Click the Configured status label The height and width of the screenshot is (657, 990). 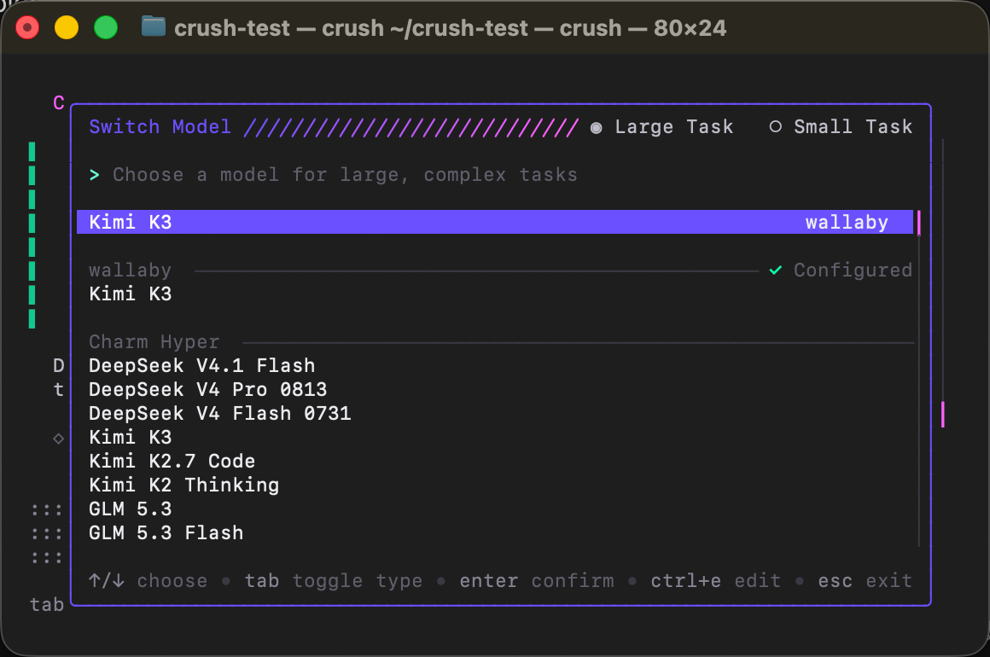pyautogui.click(x=853, y=270)
